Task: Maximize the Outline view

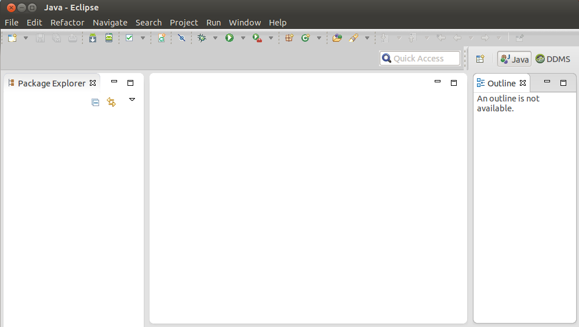Action: (x=563, y=83)
